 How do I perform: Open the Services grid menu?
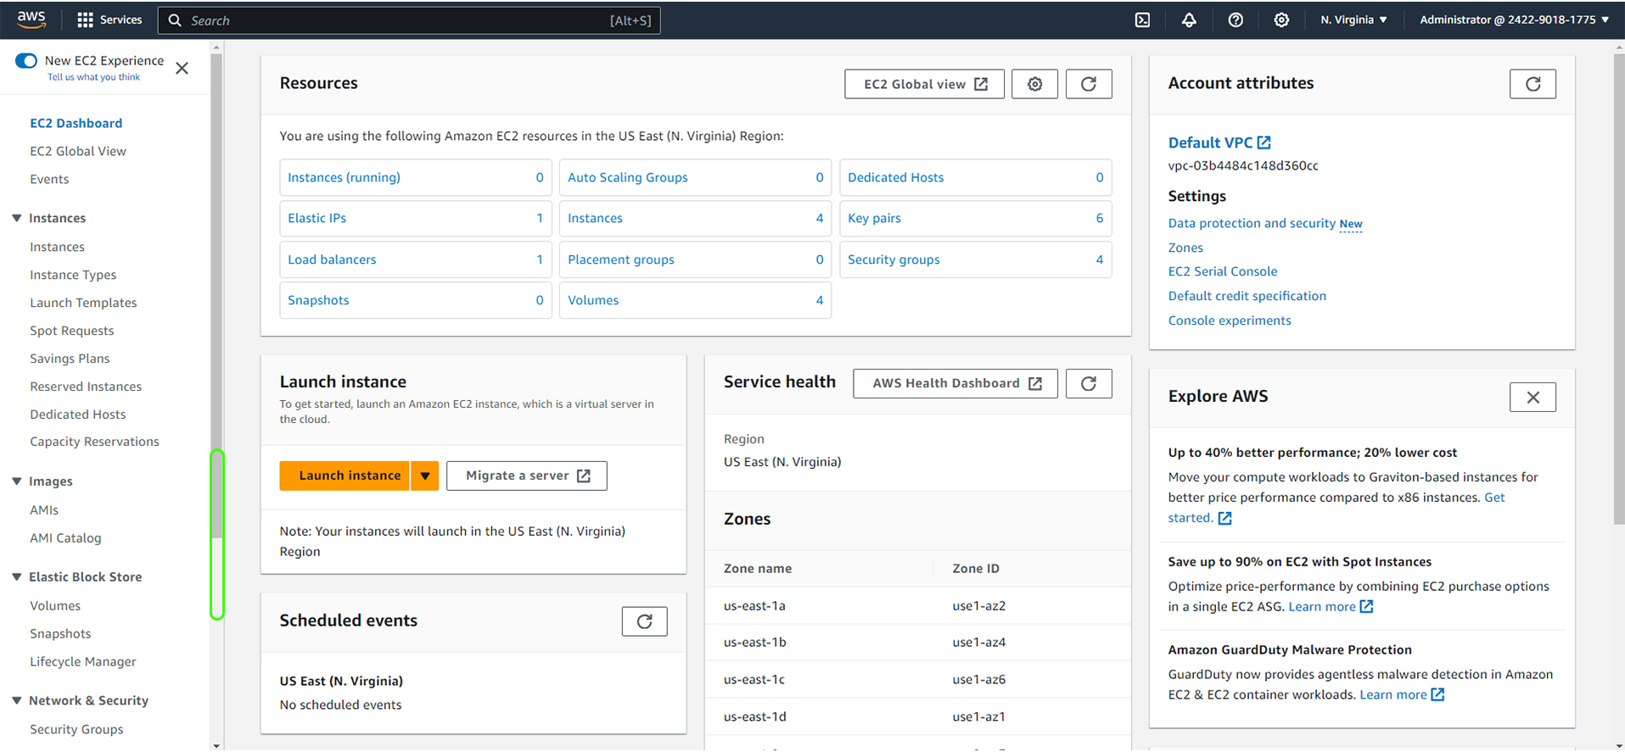tap(109, 19)
